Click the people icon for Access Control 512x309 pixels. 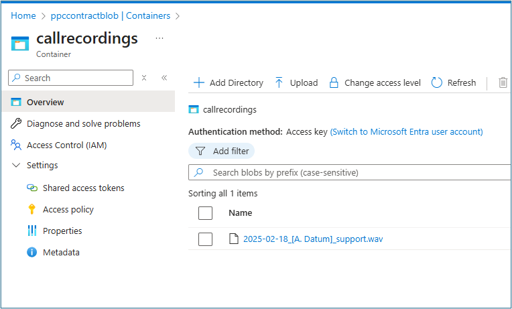point(16,145)
